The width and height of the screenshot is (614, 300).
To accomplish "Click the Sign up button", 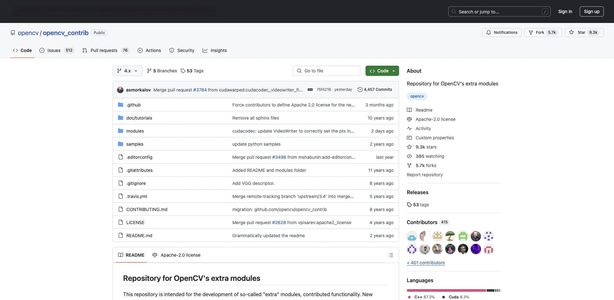I will pos(592,11).
